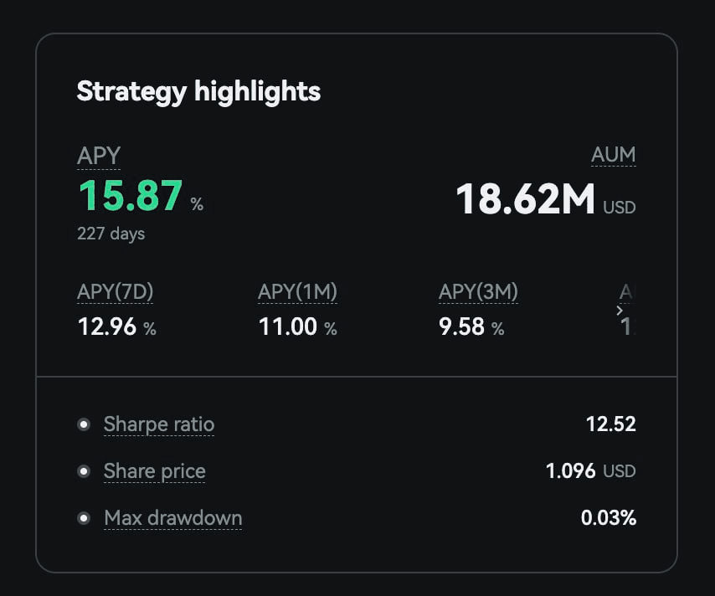Screen dimensions: 715x596
Task: Click the 227 days text
Action: point(111,234)
